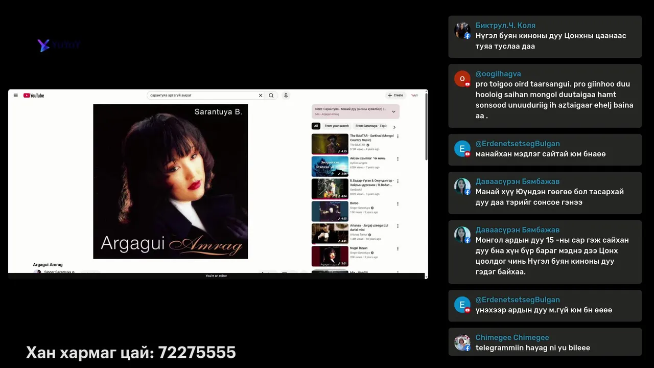Click the манайхан мэдлэг сайтай comment
Viewport: 654px width, 368px height.
click(541, 154)
